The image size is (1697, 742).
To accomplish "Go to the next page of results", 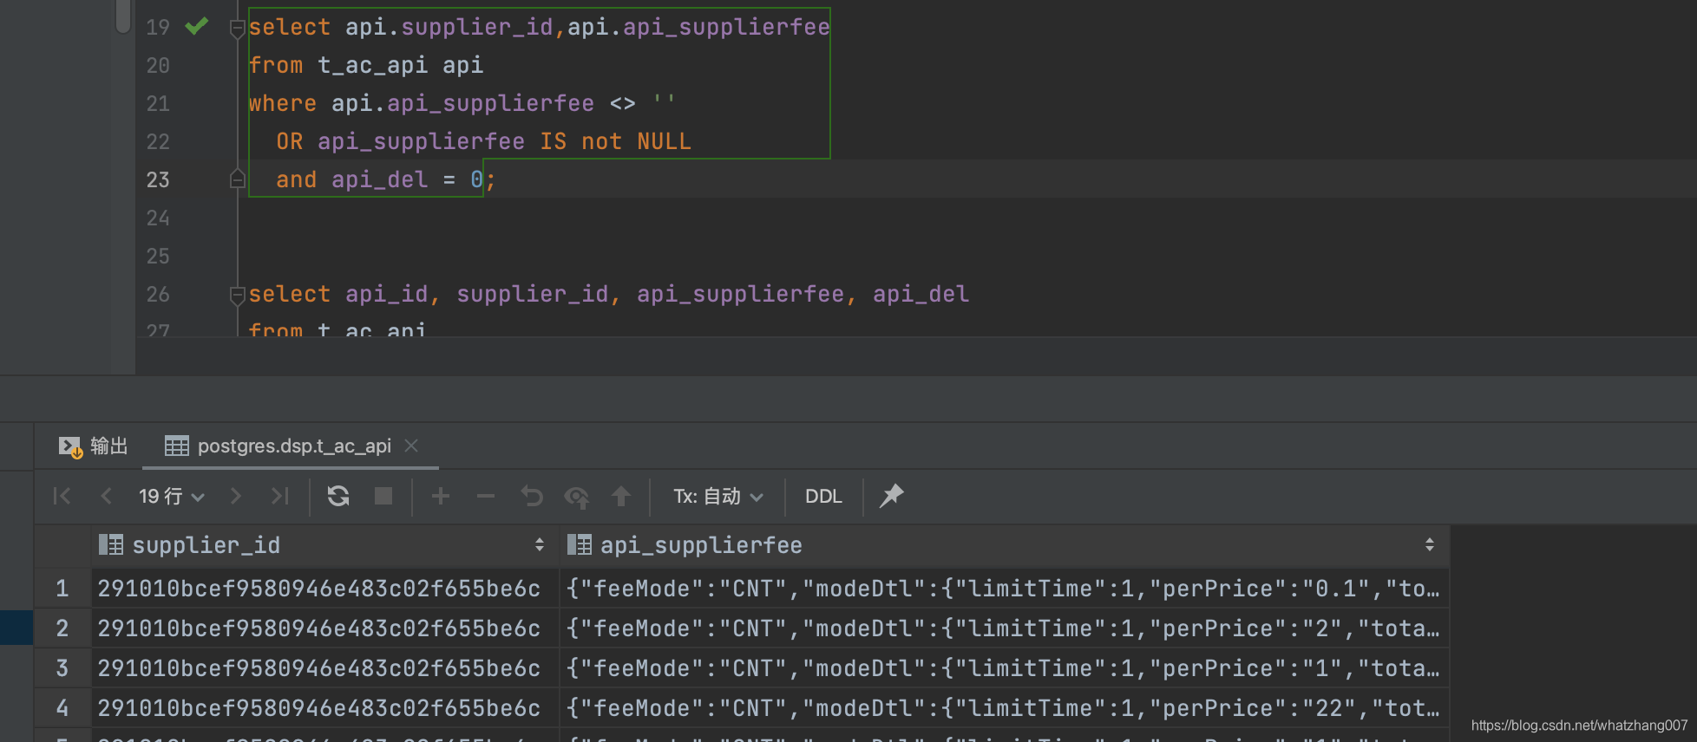I will click(x=235, y=496).
